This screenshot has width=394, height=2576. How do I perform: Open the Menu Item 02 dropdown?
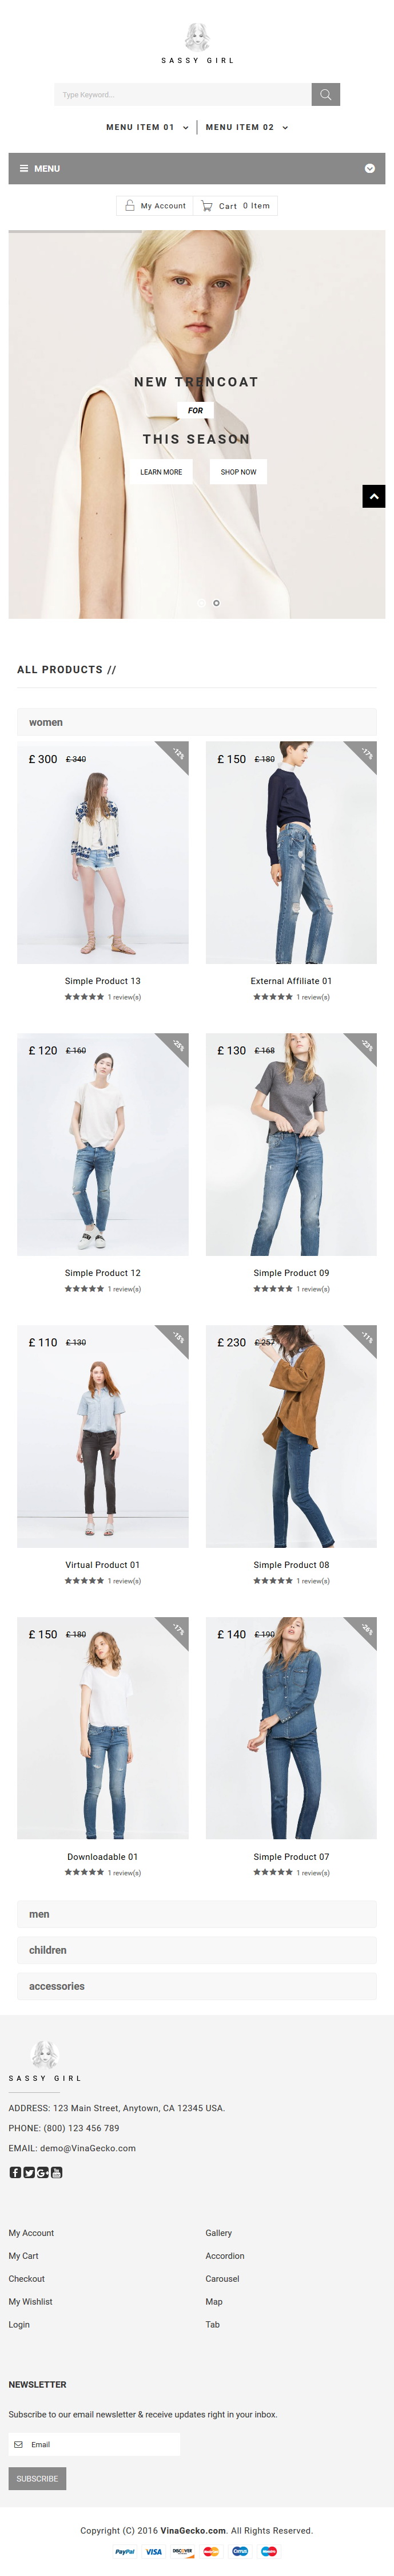(247, 128)
